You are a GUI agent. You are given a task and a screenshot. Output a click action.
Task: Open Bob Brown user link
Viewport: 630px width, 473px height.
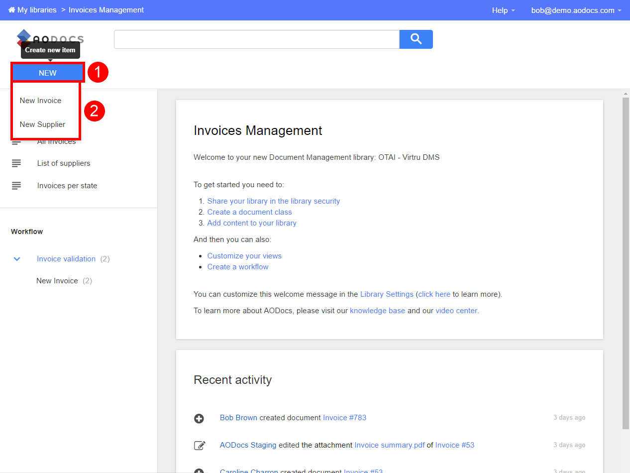click(x=238, y=418)
